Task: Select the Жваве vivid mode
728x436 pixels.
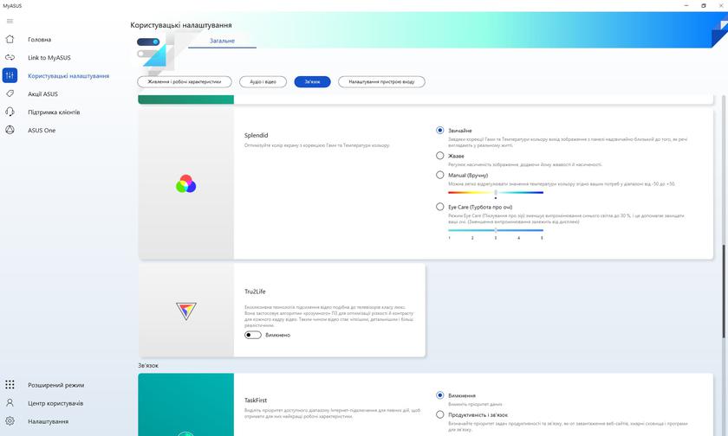Action: point(440,156)
